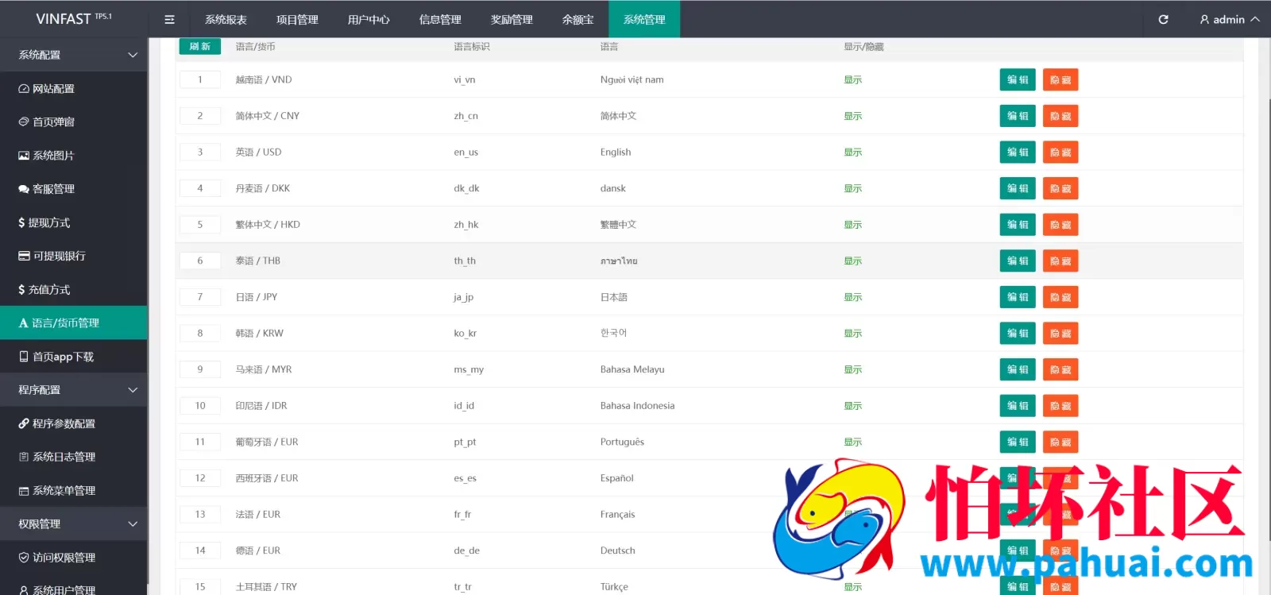1271x595 pixels.
Task: Hide the 简体中文 / CNY language
Action: point(1060,116)
